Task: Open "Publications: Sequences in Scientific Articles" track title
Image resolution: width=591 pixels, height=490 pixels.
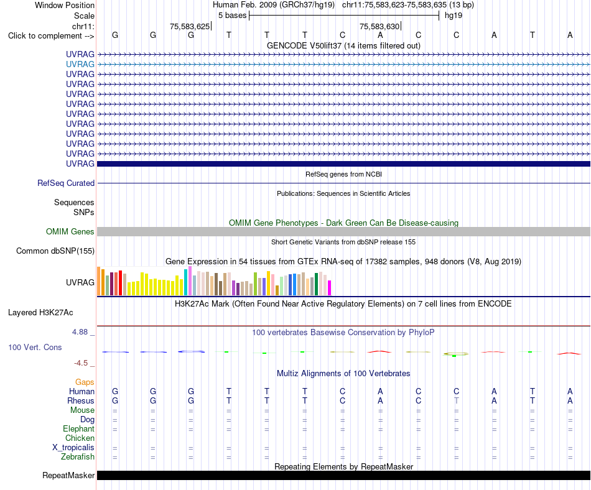Action: pyautogui.click(x=343, y=193)
